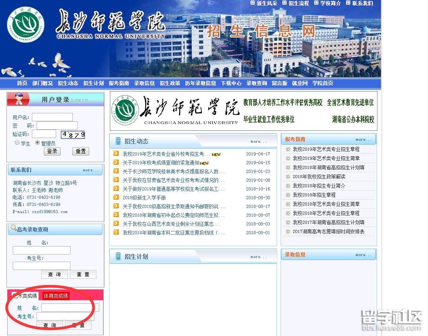Image resolution: width=428 pixels, height=336 pixels.
Task: Expand more in 报考指南 panel
Action: tap(363, 140)
